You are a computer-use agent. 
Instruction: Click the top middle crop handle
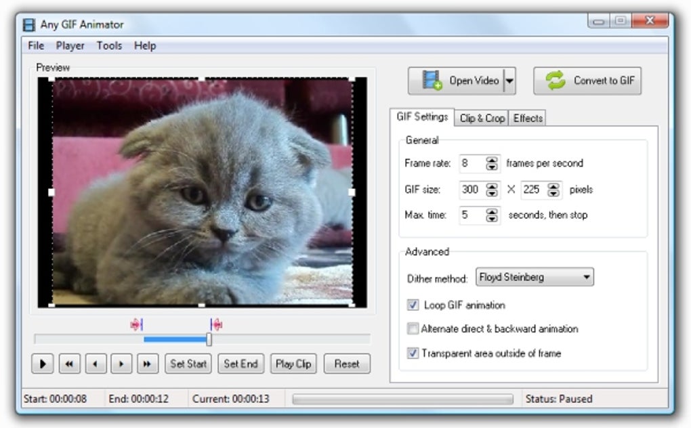[x=201, y=79]
